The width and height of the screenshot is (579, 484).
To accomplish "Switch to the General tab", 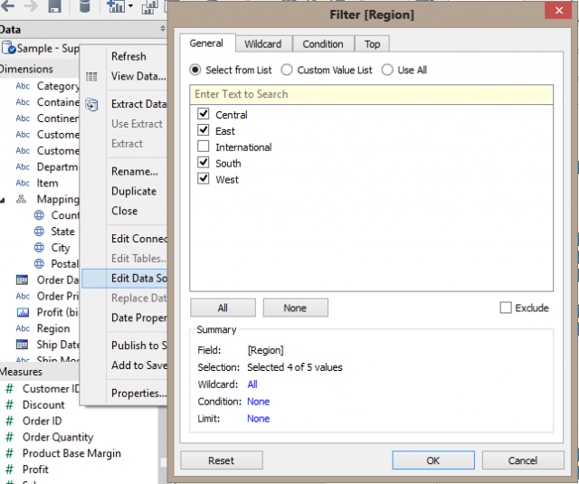I will (x=206, y=43).
